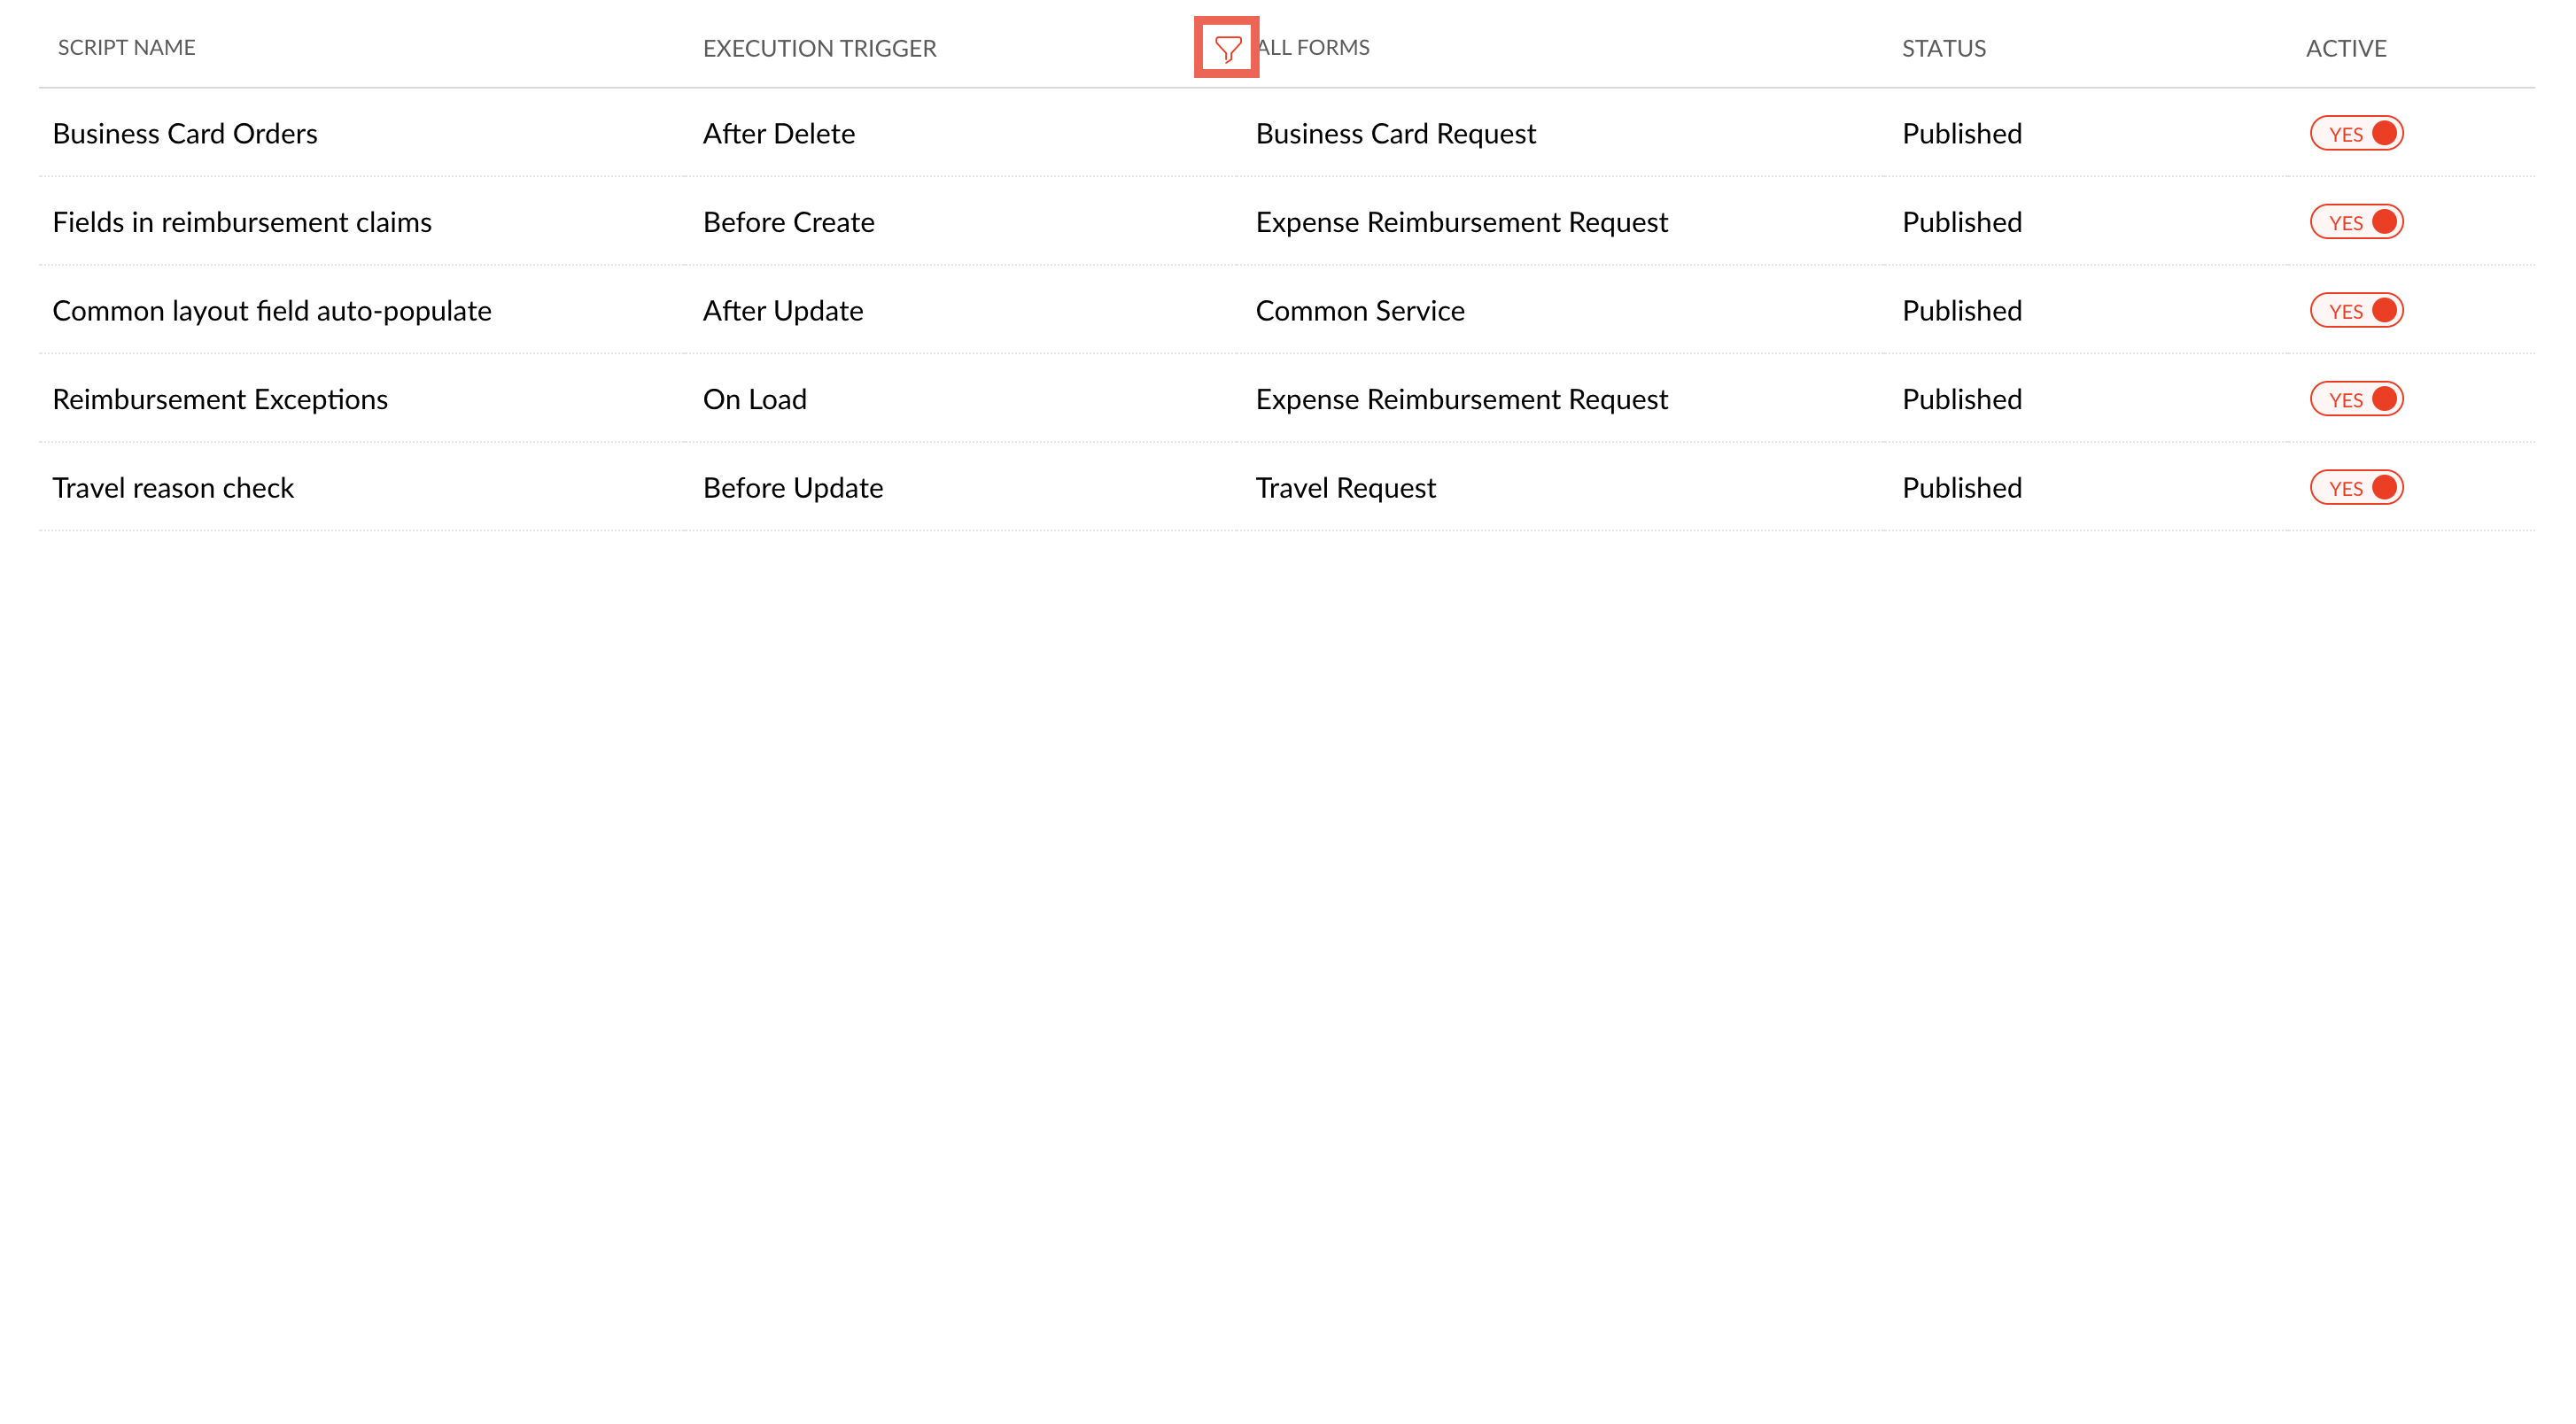
Task: Click the Status column header
Action: coord(1943,48)
